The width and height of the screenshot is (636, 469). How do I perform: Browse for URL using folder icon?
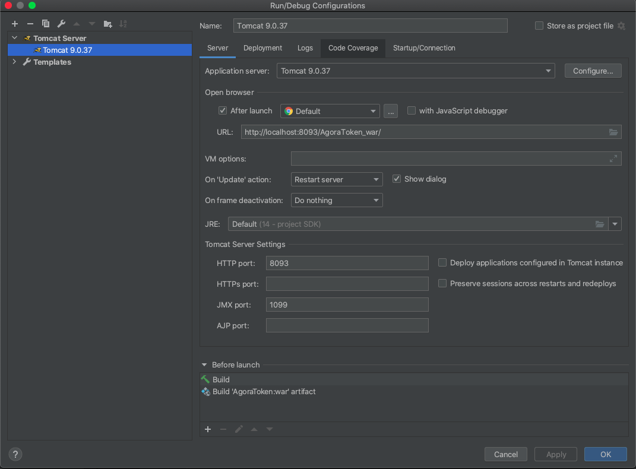coord(613,132)
